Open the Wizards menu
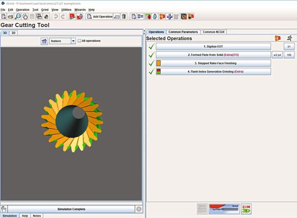This screenshot has width=297, height=218. point(80,10)
